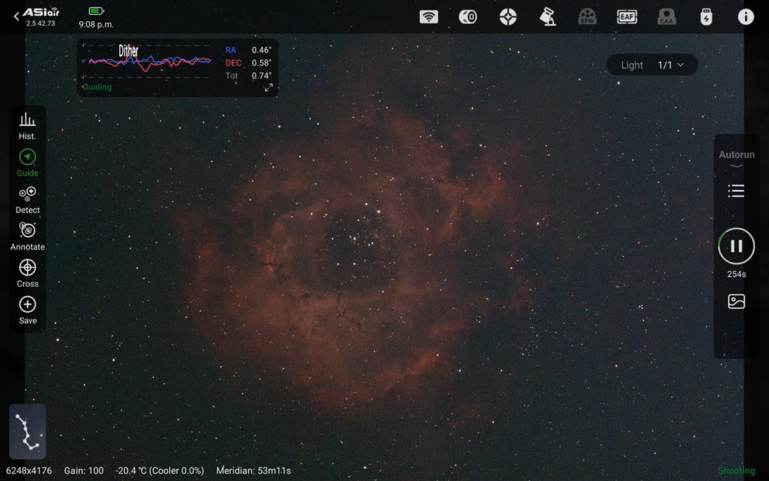Open the telescope mount control panel
The image size is (769, 481).
(x=548, y=17)
